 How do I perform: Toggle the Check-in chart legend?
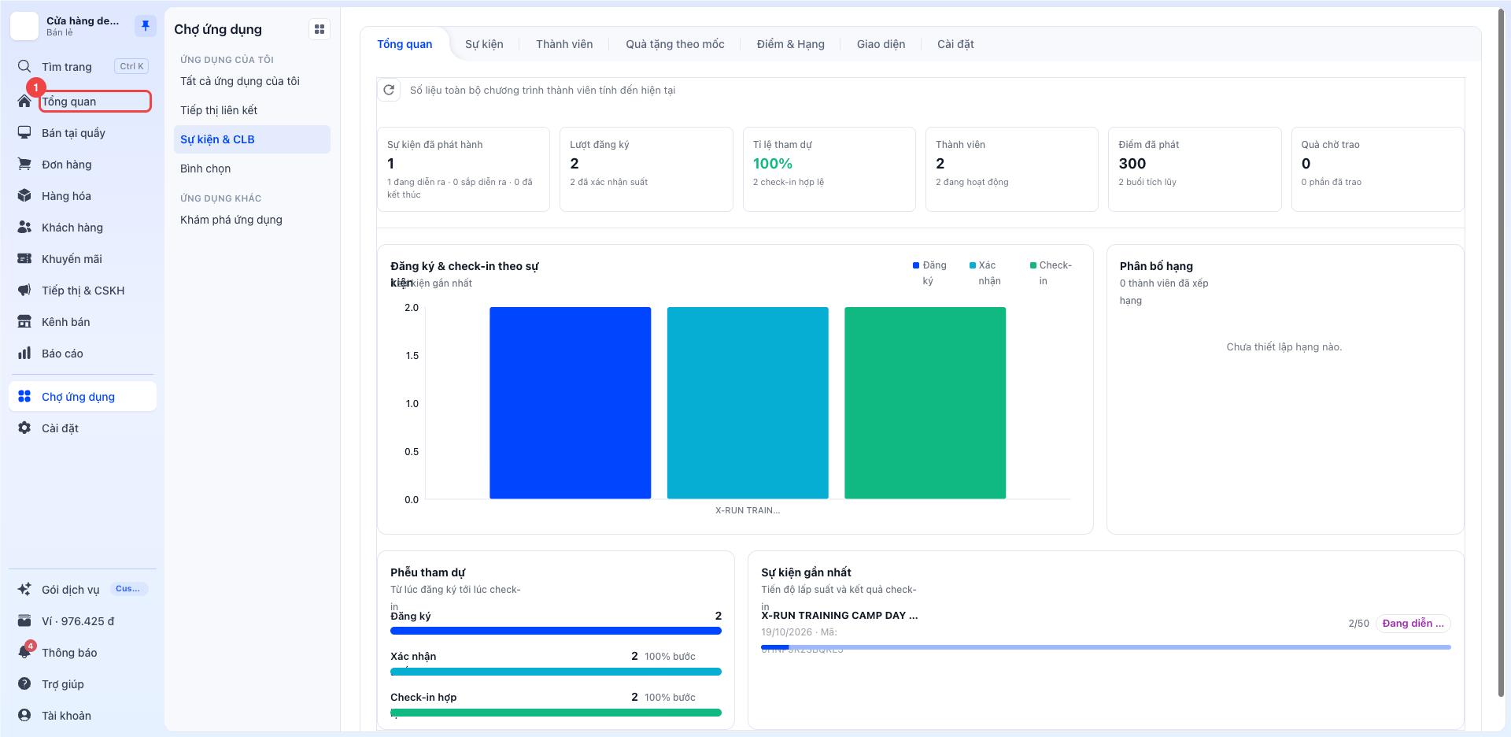coord(1051,272)
